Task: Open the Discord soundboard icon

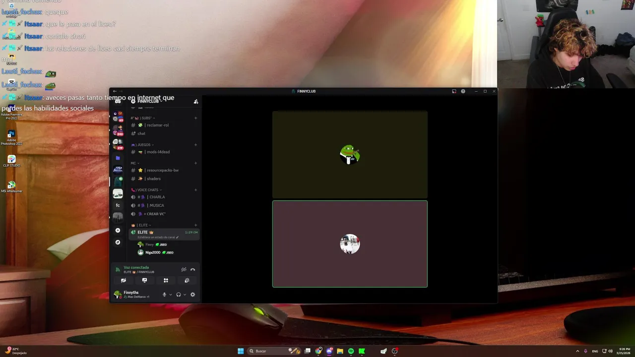Action: click(187, 280)
